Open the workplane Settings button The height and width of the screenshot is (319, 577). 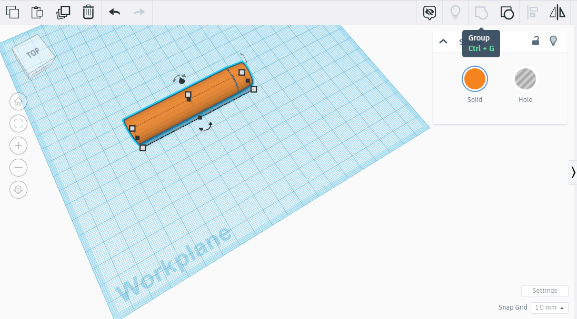(x=544, y=291)
